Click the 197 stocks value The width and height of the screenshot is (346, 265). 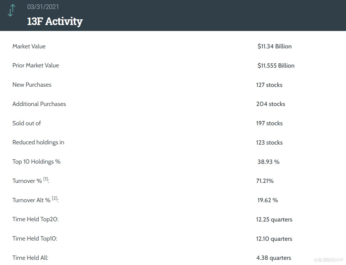[269, 123]
